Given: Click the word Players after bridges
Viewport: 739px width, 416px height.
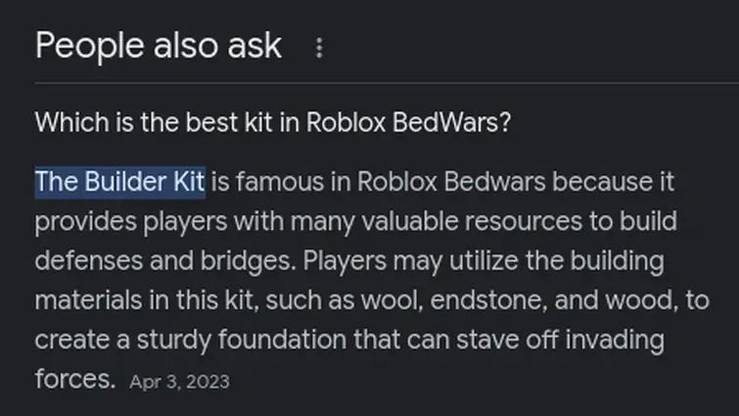Looking at the screenshot, I should tap(345, 261).
